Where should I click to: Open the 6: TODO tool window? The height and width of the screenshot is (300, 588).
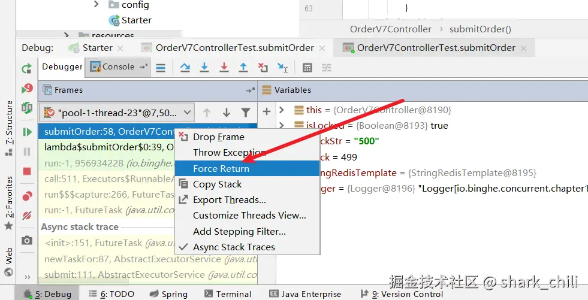click(x=111, y=294)
